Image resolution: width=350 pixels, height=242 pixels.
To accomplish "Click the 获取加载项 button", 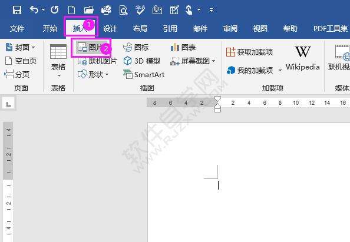I will coord(250,52).
